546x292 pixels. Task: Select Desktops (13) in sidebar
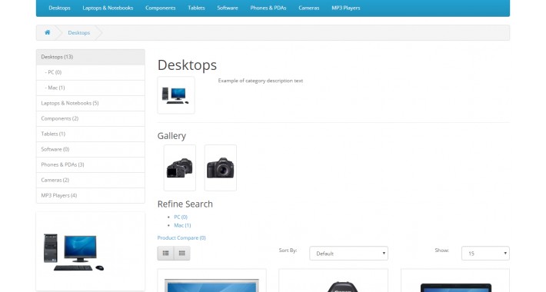(x=91, y=57)
